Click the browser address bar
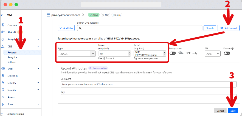This screenshot has height=116, width=242. pos(121,5)
